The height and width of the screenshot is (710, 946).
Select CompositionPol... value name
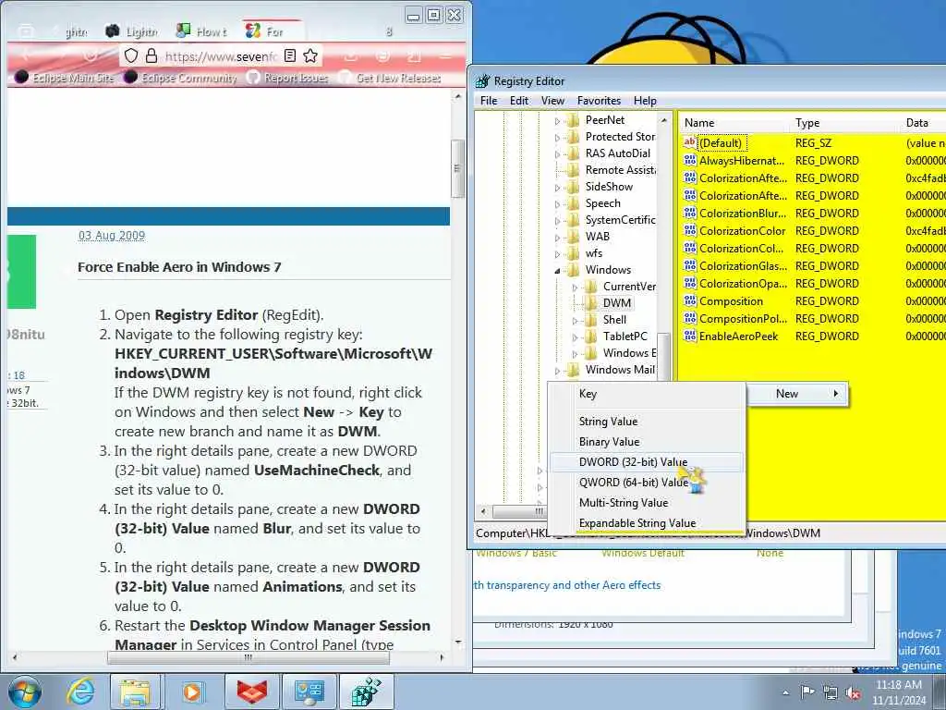pyautogui.click(x=743, y=318)
